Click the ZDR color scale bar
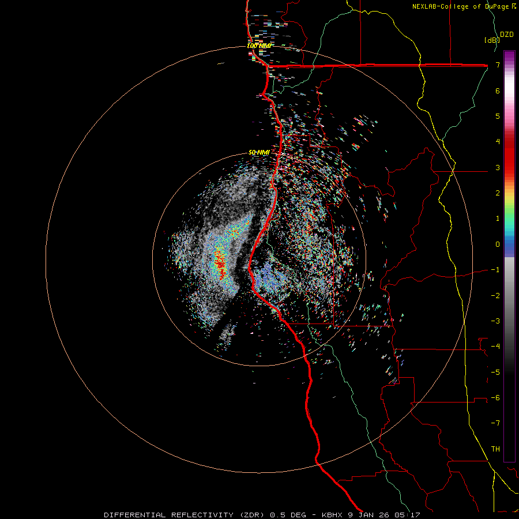The image size is (519, 519). pyautogui.click(x=509, y=256)
